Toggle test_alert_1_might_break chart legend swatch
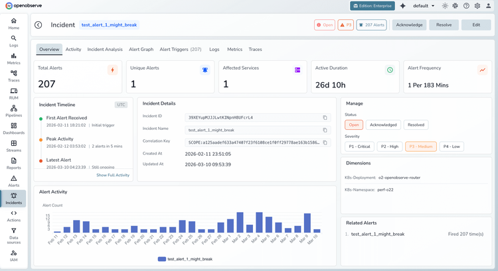Image resolution: width=498 pixels, height=271 pixels. coord(161,259)
